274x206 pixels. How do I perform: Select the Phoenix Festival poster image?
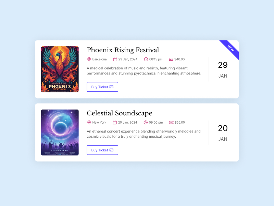[x=60, y=69]
